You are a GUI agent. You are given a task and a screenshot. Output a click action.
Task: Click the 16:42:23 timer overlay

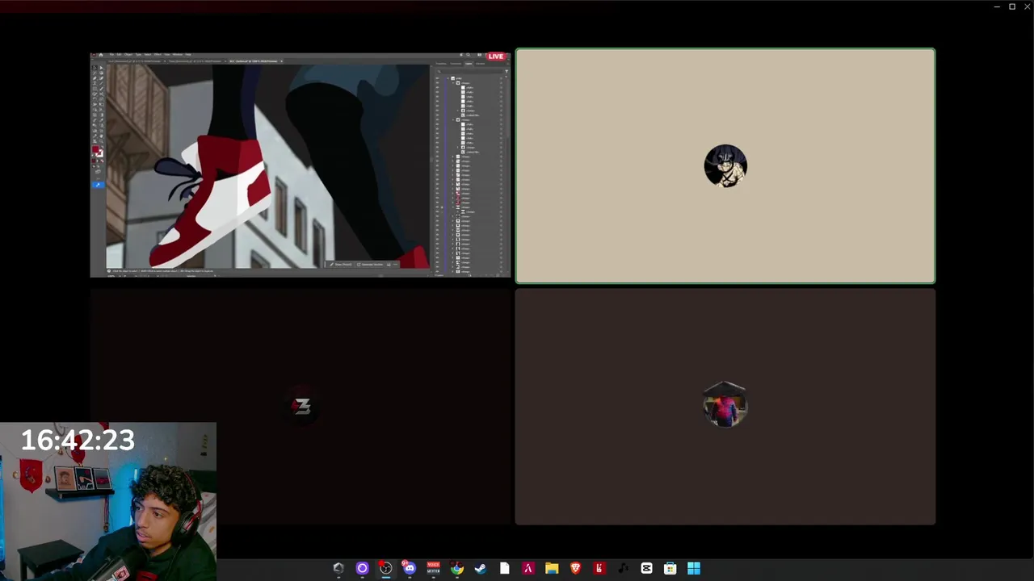click(x=78, y=440)
